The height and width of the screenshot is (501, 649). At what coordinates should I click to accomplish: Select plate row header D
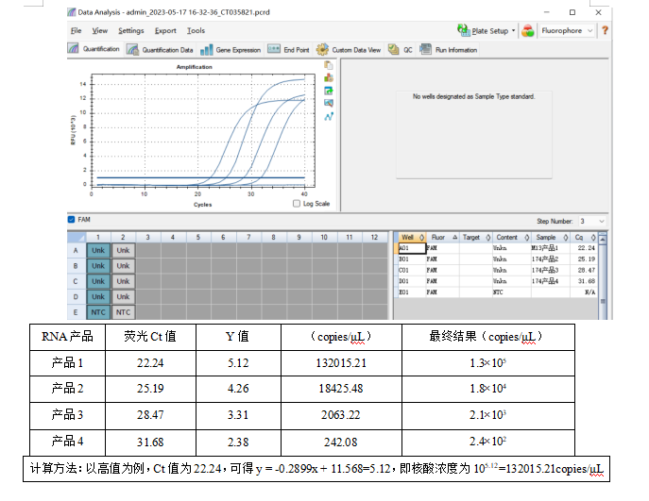(x=76, y=297)
